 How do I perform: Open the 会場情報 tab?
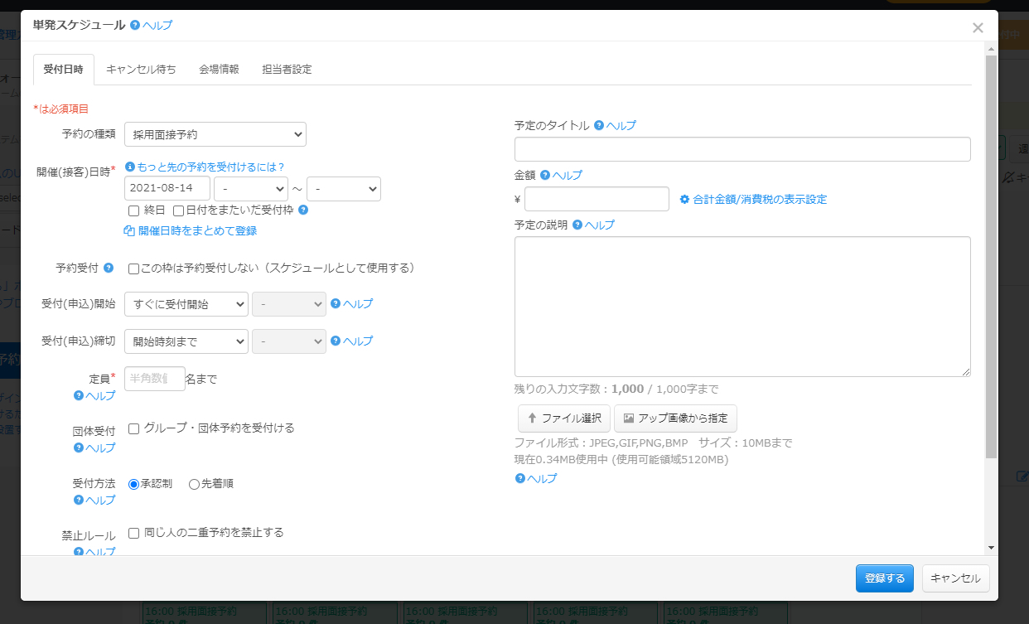point(219,70)
